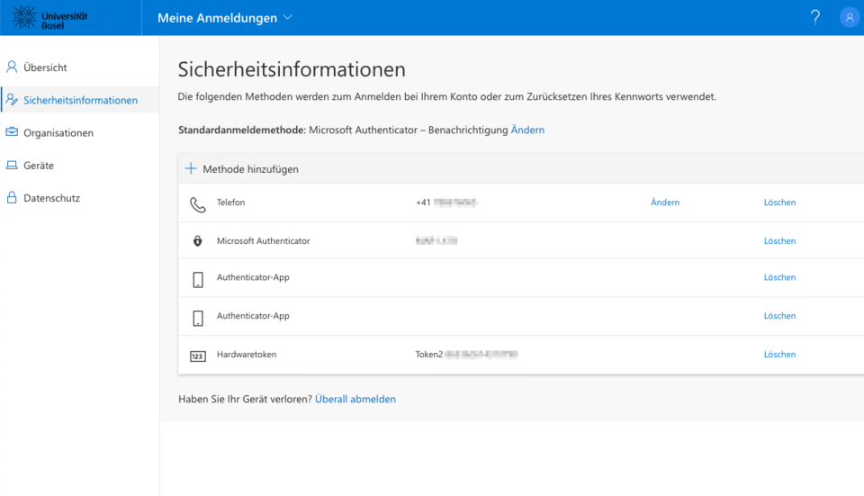This screenshot has height=496, width=864.
Task: Open the help question mark icon
Action: [815, 17]
